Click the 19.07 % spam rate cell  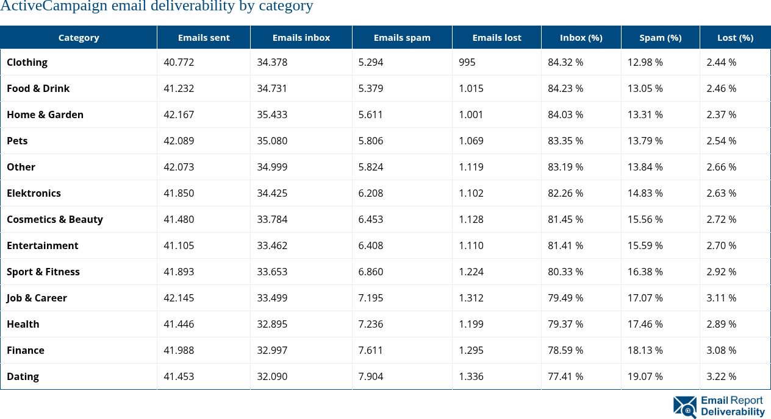[x=645, y=376]
